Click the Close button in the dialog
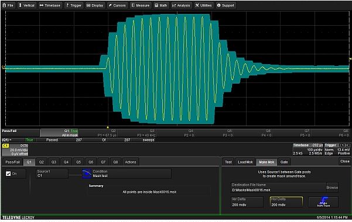This screenshot has height=222, width=352. tap(344, 161)
